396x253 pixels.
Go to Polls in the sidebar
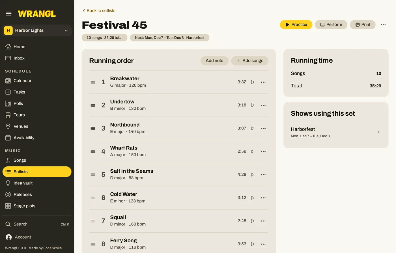click(37, 104)
